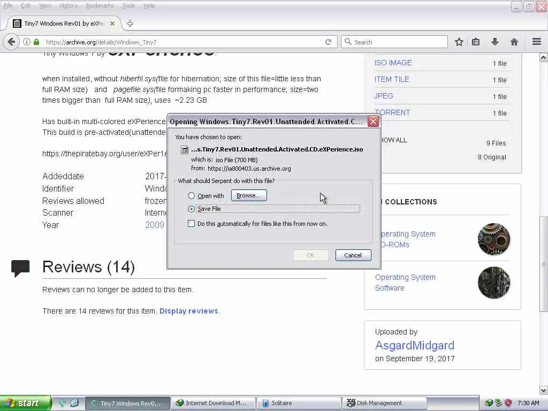This screenshot has width=548, height=411.
Task: Click the second system tray icon
Action: tap(498, 403)
